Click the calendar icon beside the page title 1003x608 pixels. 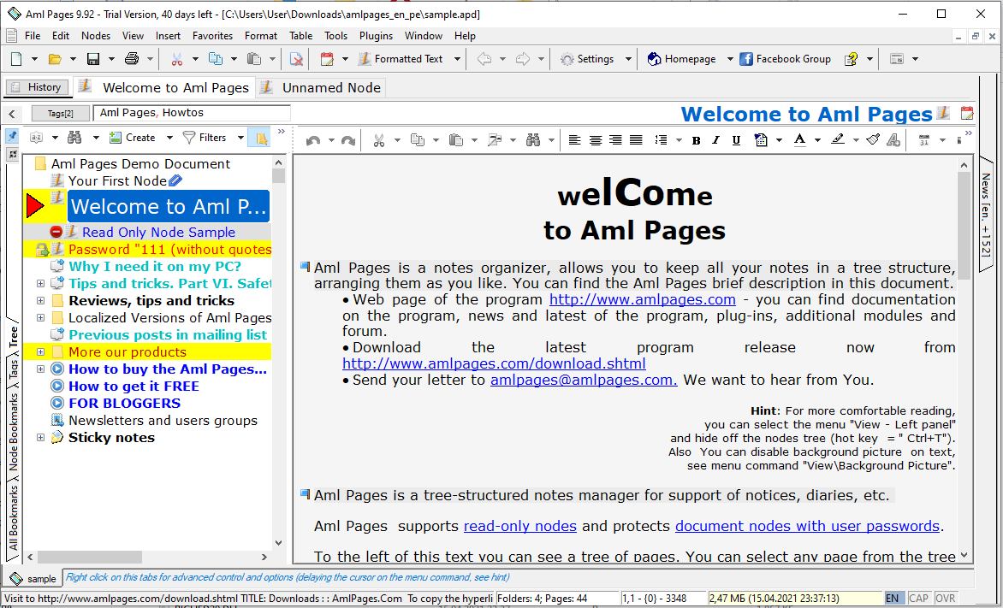(966, 113)
